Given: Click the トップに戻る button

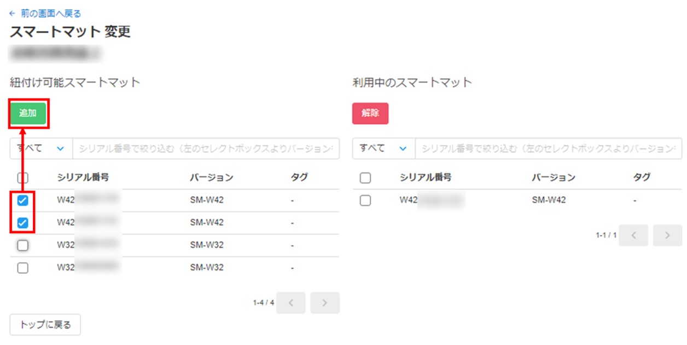Looking at the screenshot, I should click(x=45, y=325).
